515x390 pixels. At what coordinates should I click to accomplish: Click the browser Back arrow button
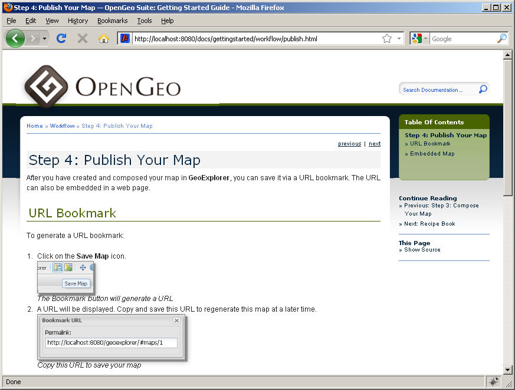click(x=15, y=38)
